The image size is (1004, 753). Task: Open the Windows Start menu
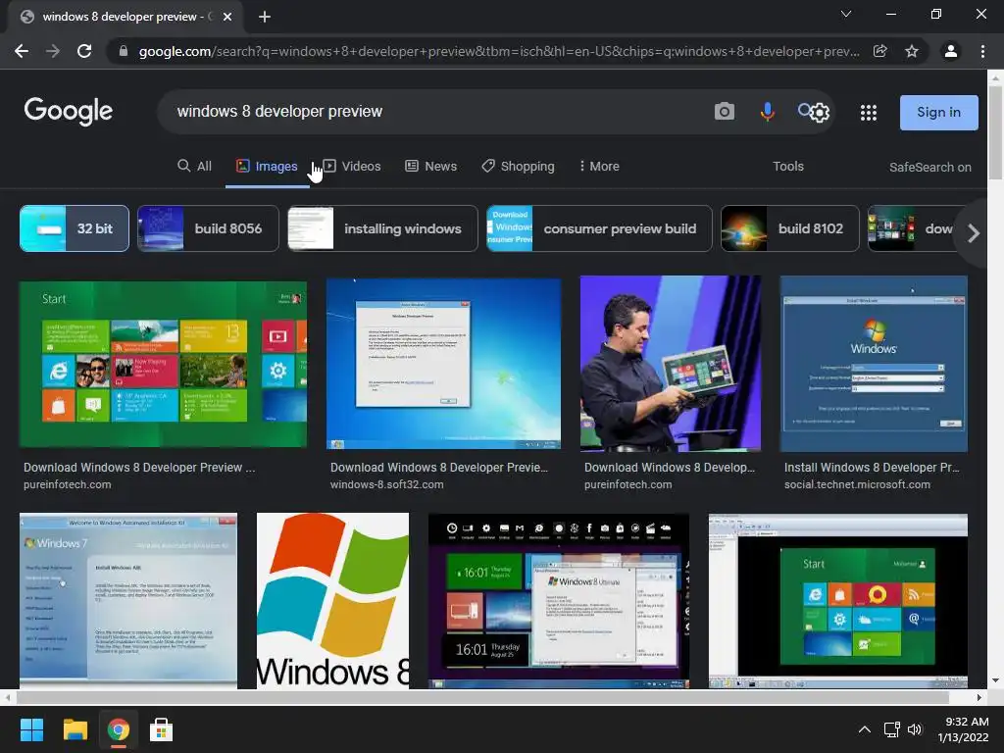click(31, 729)
